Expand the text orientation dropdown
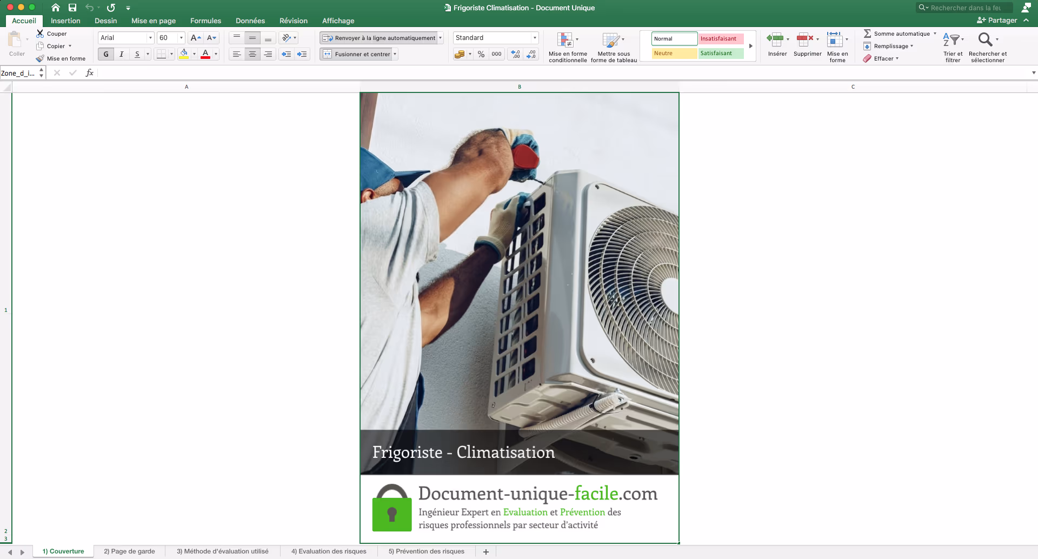The width and height of the screenshot is (1038, 559). point(295,38)
